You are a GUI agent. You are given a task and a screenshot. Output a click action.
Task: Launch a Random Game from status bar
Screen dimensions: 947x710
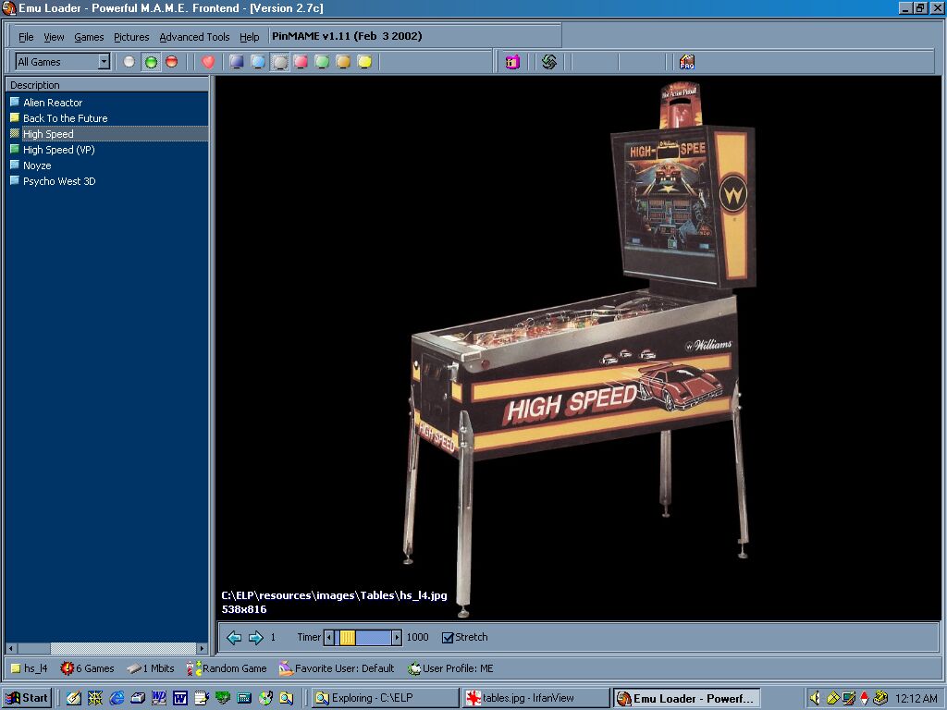228,668
